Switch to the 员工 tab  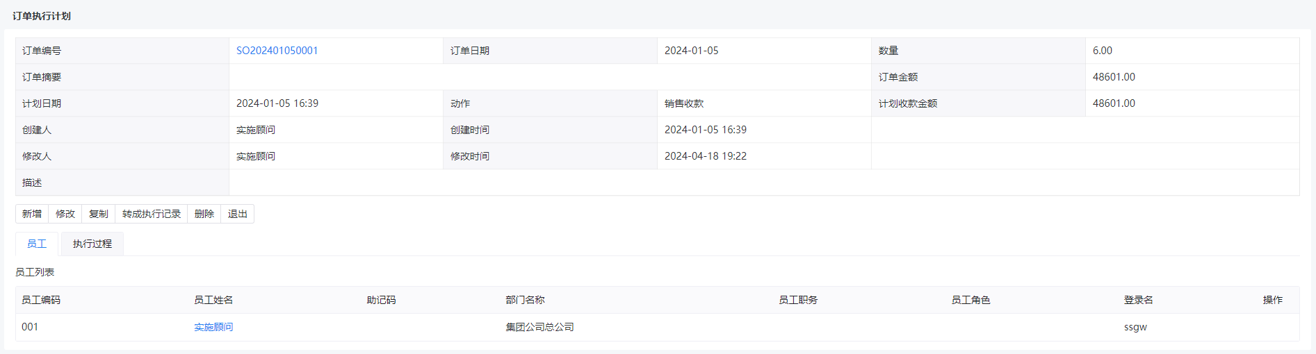(x=37, y=244)
